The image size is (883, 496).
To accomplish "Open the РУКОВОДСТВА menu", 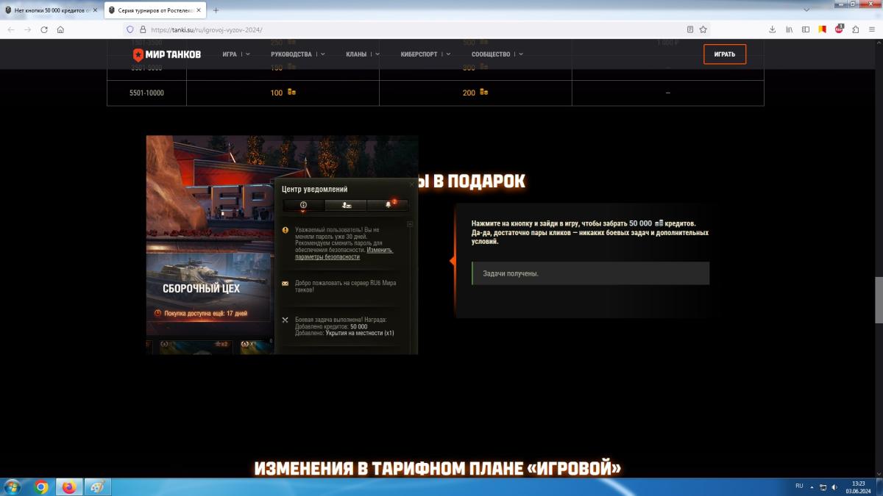I will [291, 54].
